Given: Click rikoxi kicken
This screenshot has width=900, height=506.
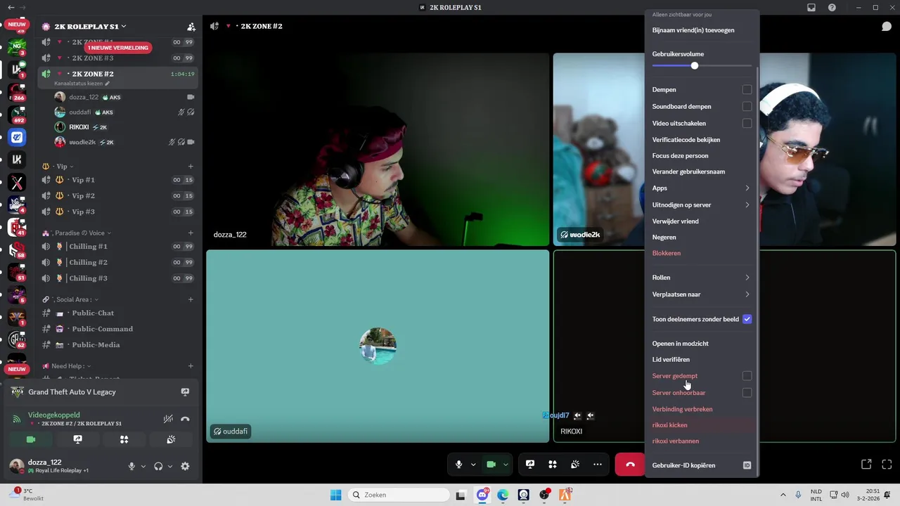Looking at the screenshot, I should [669, 425].
